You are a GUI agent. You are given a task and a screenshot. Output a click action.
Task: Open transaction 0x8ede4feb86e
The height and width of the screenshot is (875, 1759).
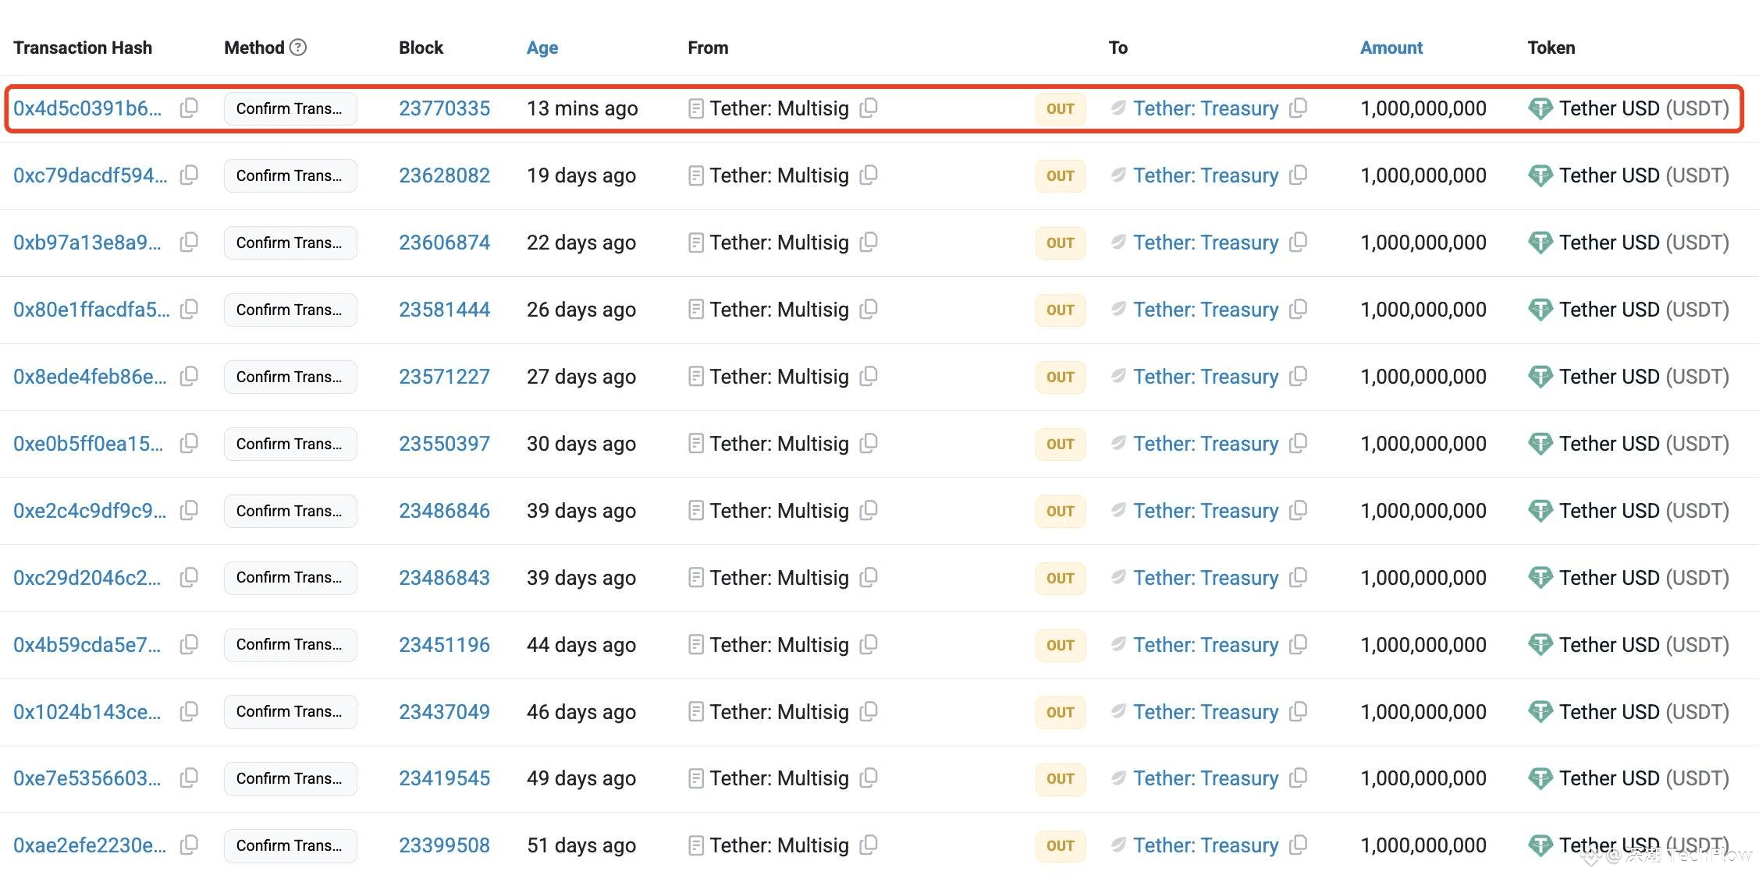(x=90, y=377)
